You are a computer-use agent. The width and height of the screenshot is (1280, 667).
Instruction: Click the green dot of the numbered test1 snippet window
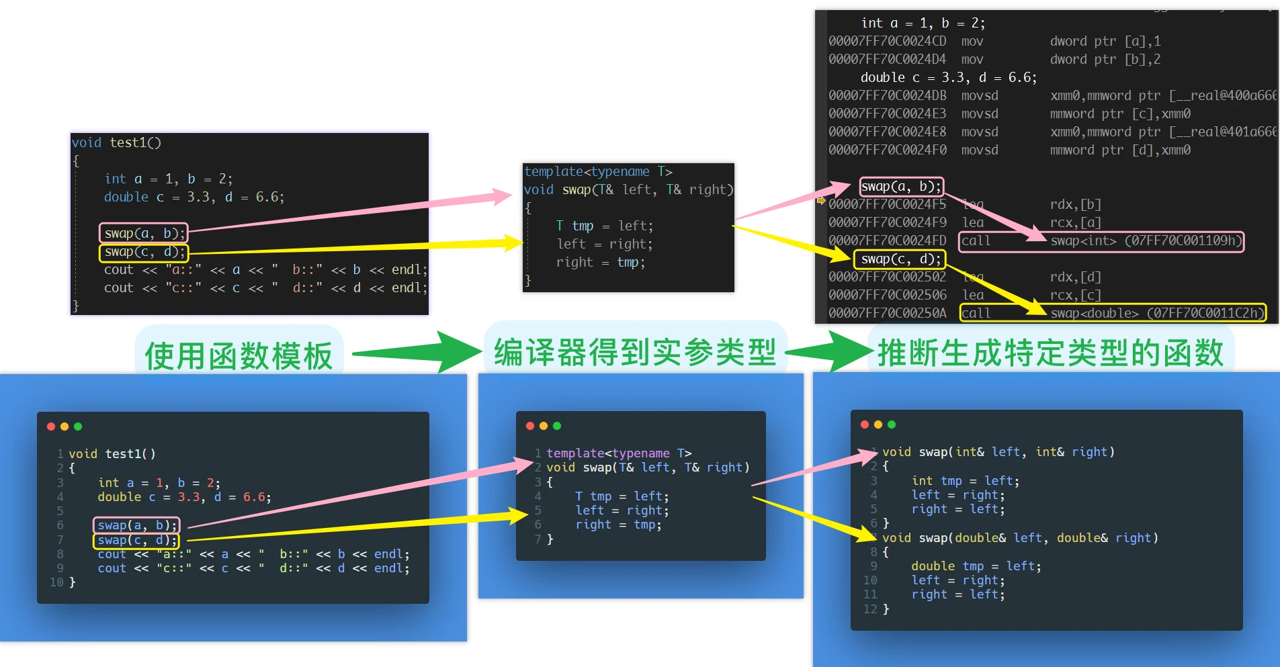click(x=78, y=427)
